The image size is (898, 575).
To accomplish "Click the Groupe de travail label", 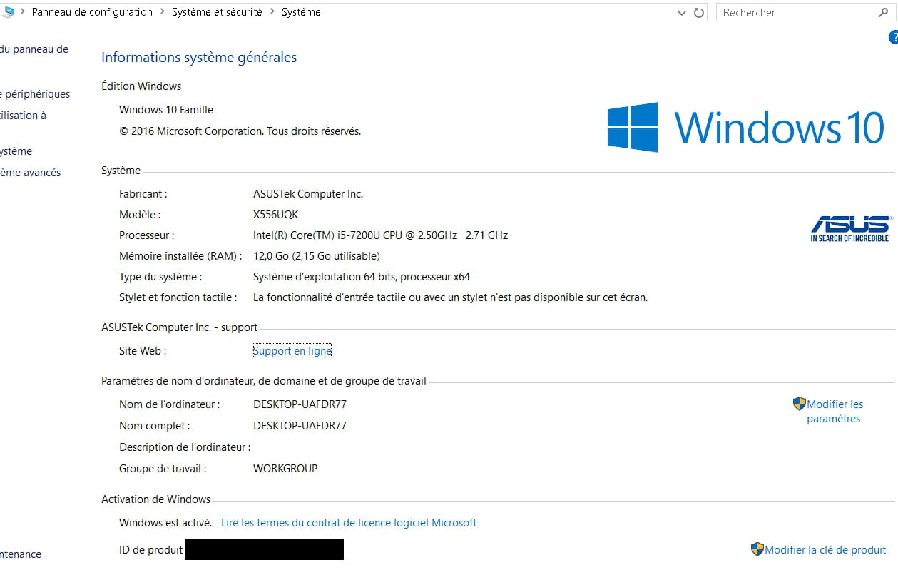I will click(x=163, y=469).
